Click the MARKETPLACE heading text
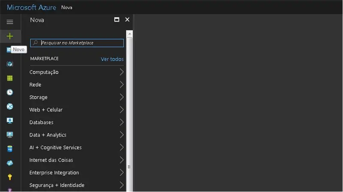Viewport: 343px width, 192px height. [x=45, y=59]
